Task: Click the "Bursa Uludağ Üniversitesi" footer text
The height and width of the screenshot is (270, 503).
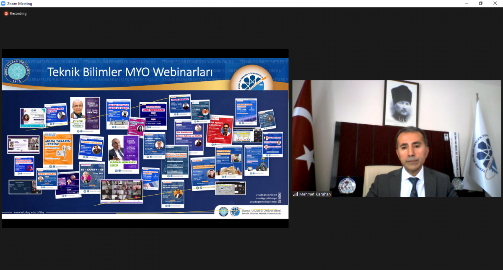Action: (262, 211)
